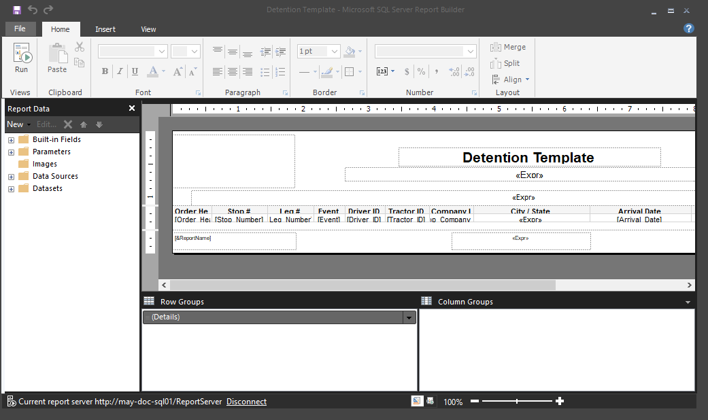Viewport: 708px width, 420px height.
Task: Click the increase decimal places icon
Action: 454,71
